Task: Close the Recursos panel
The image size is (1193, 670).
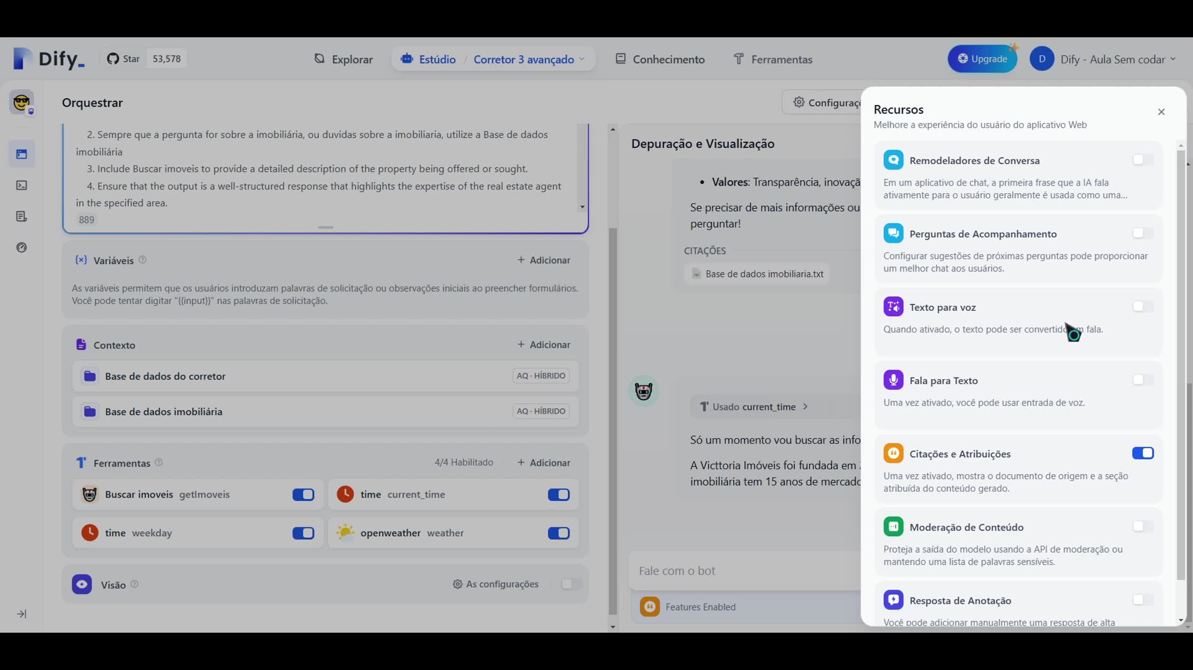Action: pos(1161,112)
